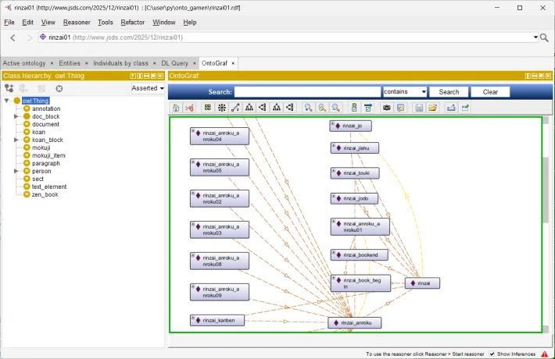Expand the doc_block class
Screen dimensions: 555x359
pyautogui.click(x=16, y=116)
